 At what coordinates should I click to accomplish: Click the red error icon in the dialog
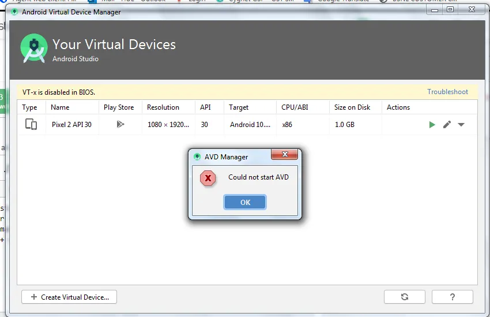click(208, 178)
